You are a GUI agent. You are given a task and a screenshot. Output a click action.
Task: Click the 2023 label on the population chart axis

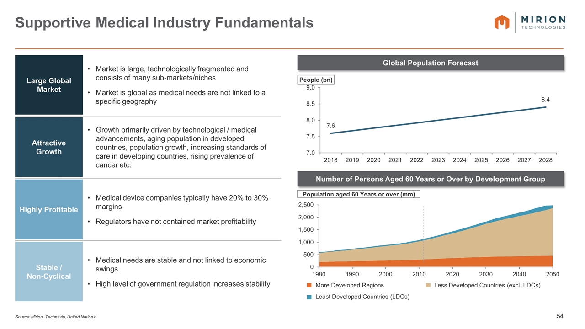click(438, 160)
